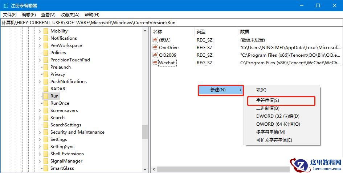Click the string value icon beside (默认)
Viewport: 343px width, 173px height.
155,40
